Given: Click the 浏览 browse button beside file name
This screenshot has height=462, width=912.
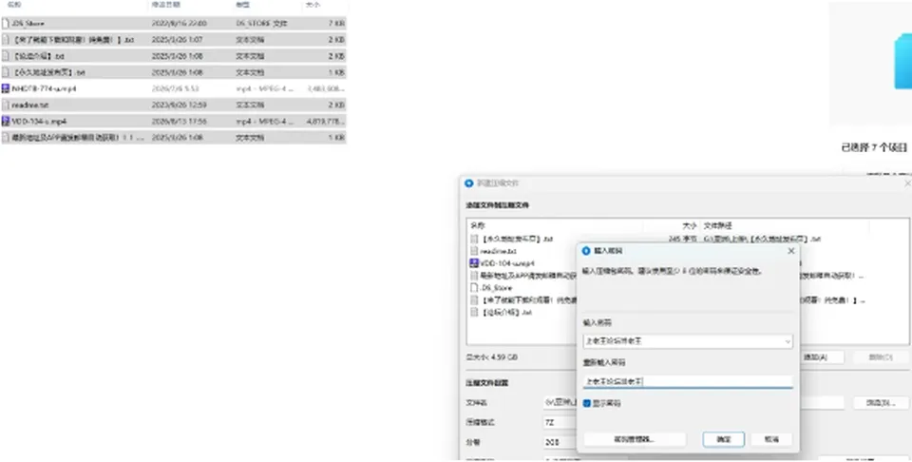Looking at the screenshot, I should click(x=881, y=403).
